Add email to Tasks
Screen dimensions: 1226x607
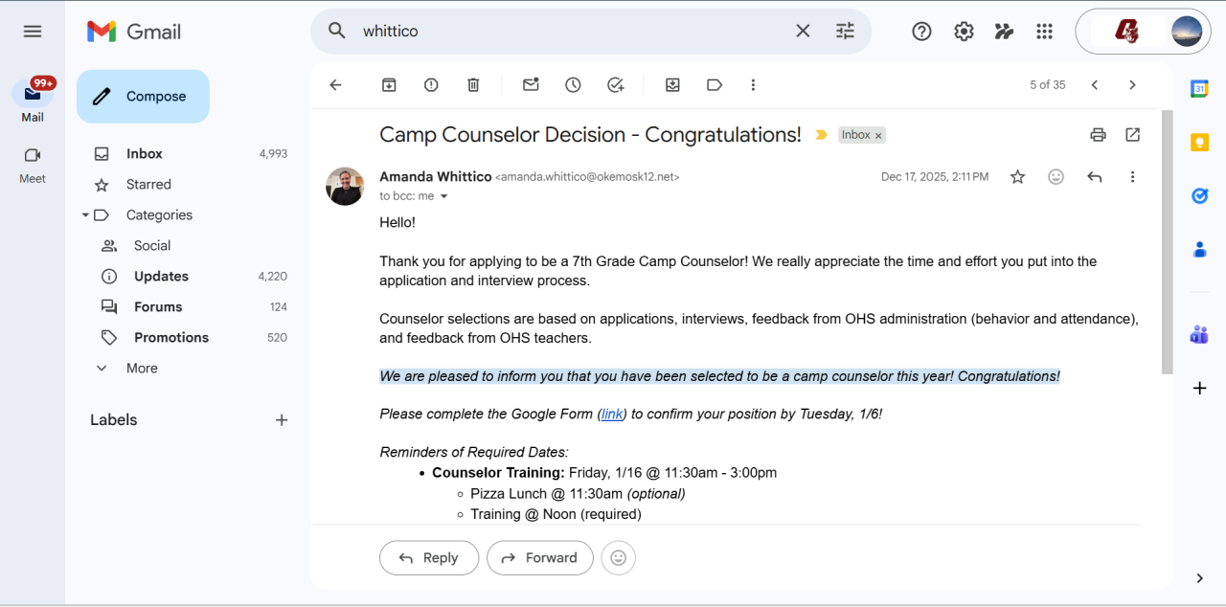click(x=615, y=85)
